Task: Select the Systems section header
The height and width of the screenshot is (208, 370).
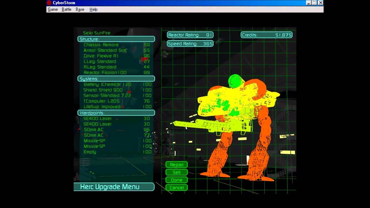Action: click(116, 79)
